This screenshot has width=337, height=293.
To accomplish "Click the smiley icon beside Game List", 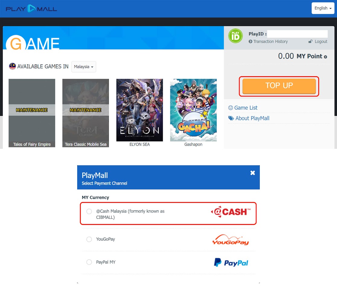I will [230, 108].
